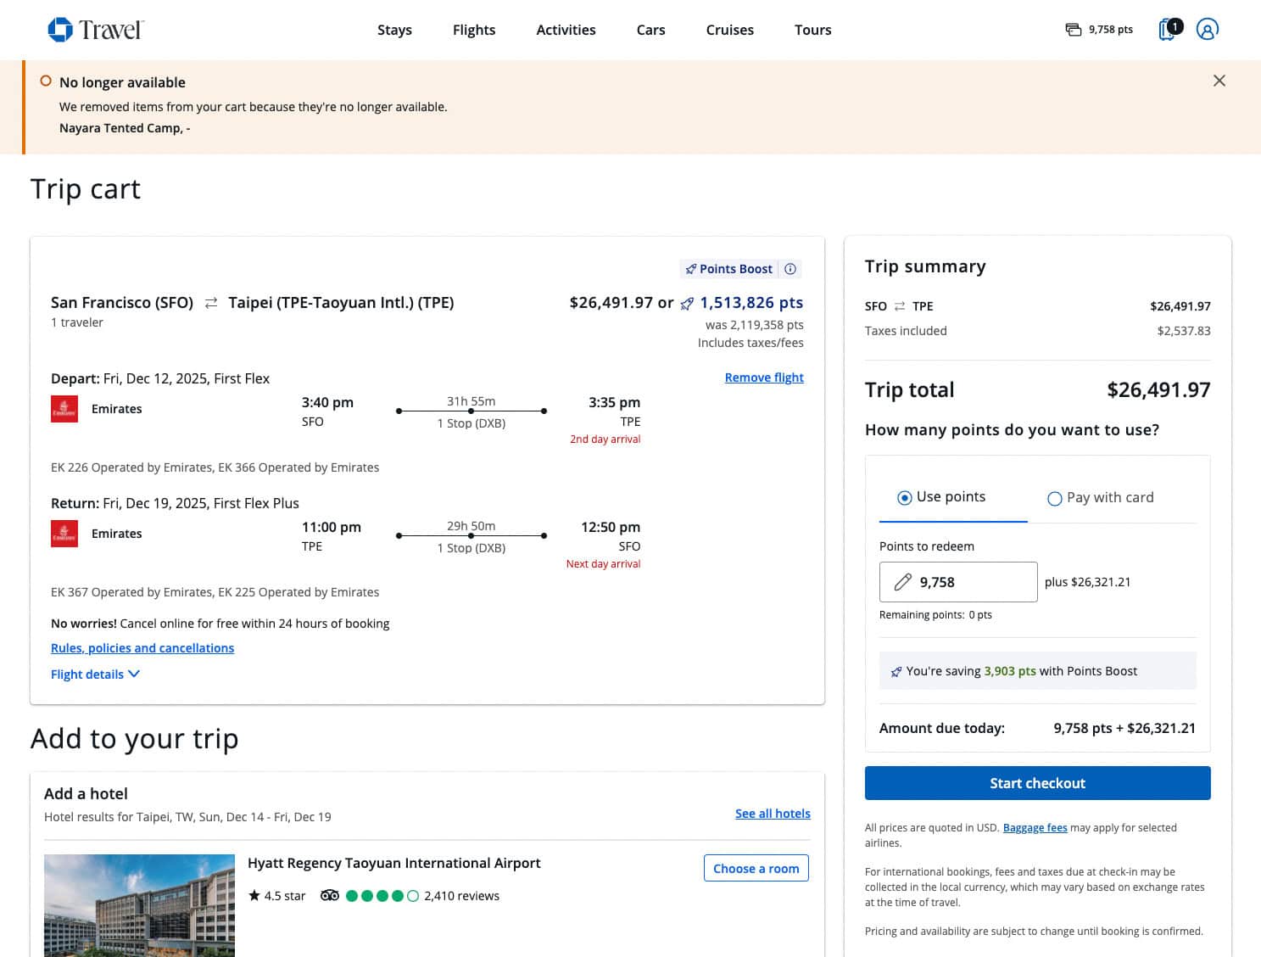Viewport: 1261px width, 957px height.
Task: Click the Taxes included $2,537.83 amount
Action: click(x=1184, y=331)
